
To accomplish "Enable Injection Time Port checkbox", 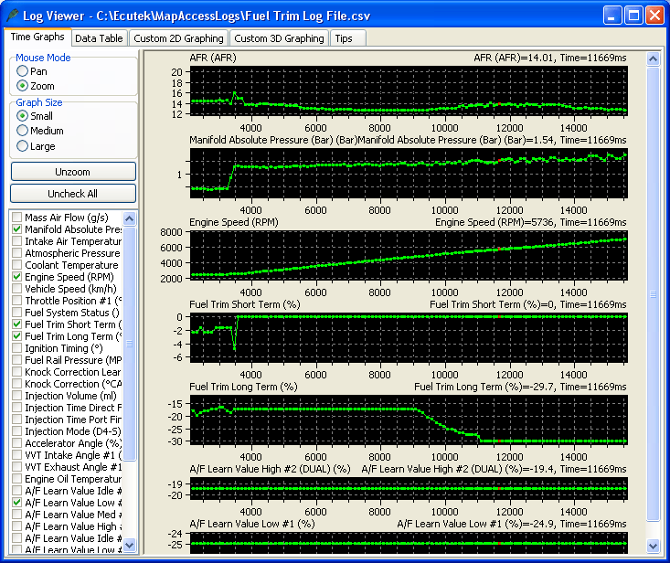I will (17, 419).
